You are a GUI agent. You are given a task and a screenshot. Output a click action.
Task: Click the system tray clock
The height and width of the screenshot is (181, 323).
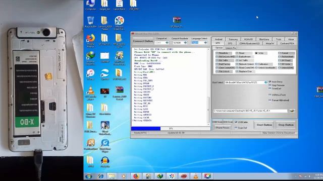click(x=319, y=176)
